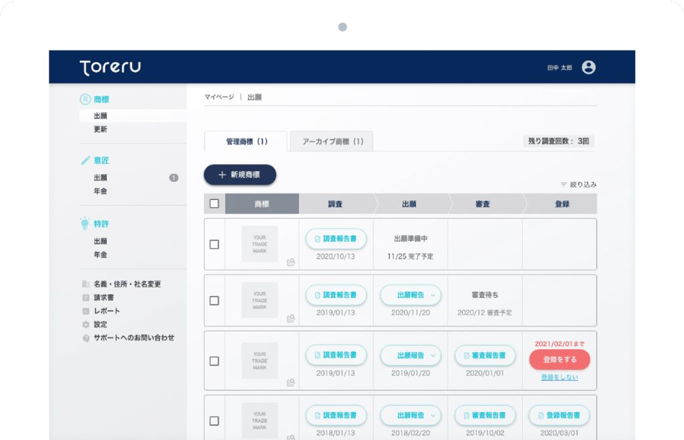684x440 pixels.
Task: Click the 請求書 invoice icon
Action: pos(86,297)
